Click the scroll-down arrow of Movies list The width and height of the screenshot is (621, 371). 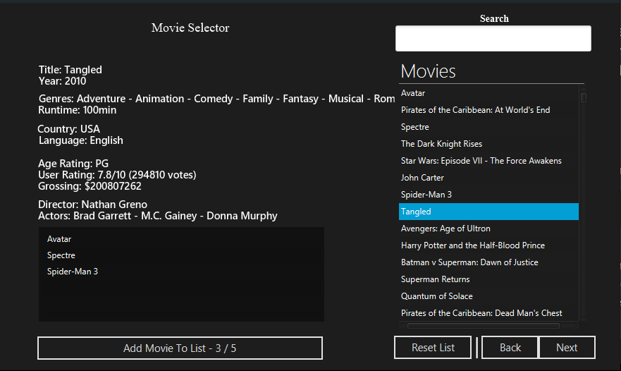pos(584,318)
